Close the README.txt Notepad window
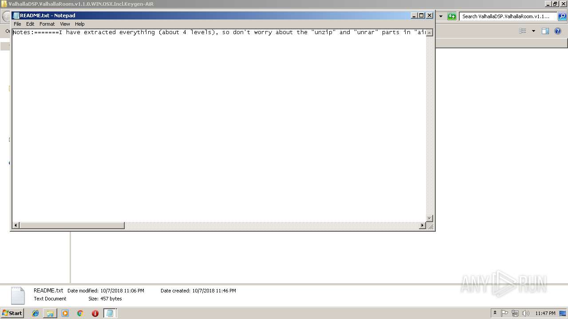 [x=430, y=16]
